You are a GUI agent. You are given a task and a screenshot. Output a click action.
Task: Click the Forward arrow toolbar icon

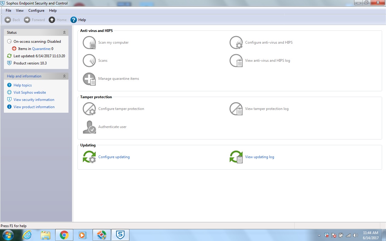pos(27,20)
